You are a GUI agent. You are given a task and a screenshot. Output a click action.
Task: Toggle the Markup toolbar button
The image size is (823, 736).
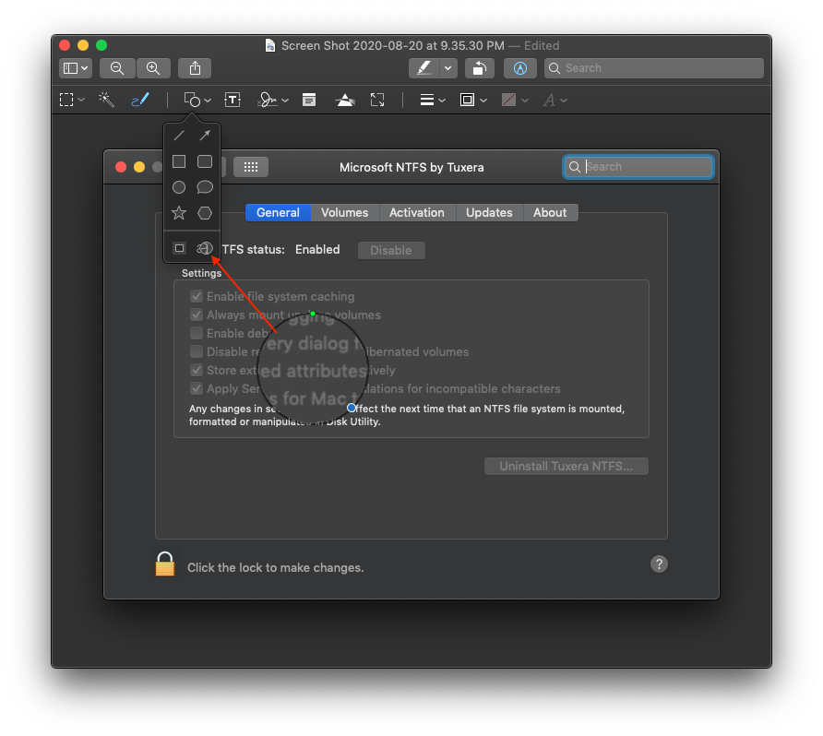[520, 68]
